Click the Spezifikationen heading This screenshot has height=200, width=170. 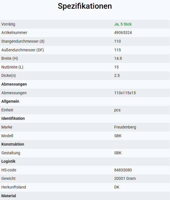pos(85,6)
